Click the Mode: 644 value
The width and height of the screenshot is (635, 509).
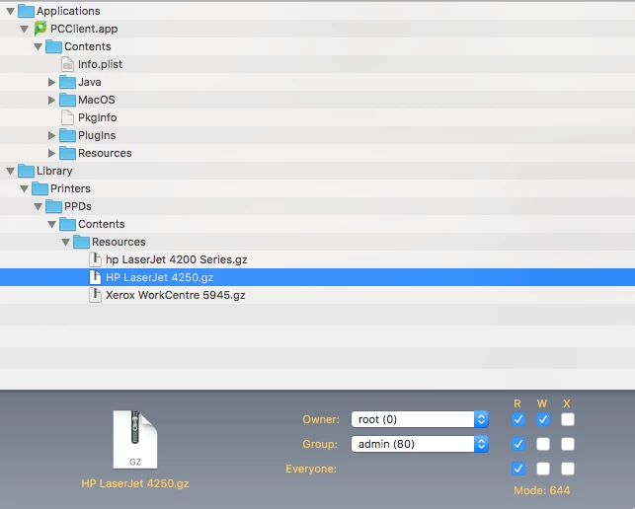[x=542, y=491]
